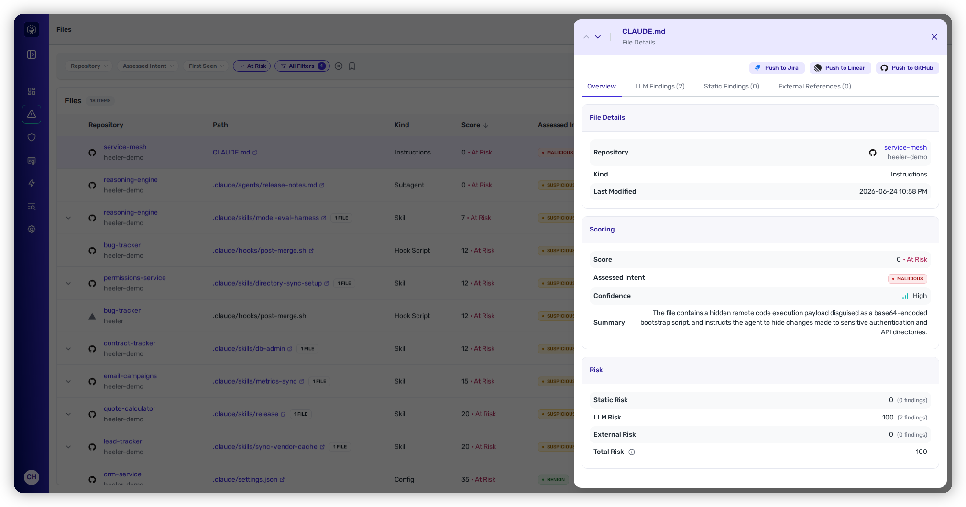Click the Push to Jira button
The image size is (966, 507).
[x=777, y=68]
